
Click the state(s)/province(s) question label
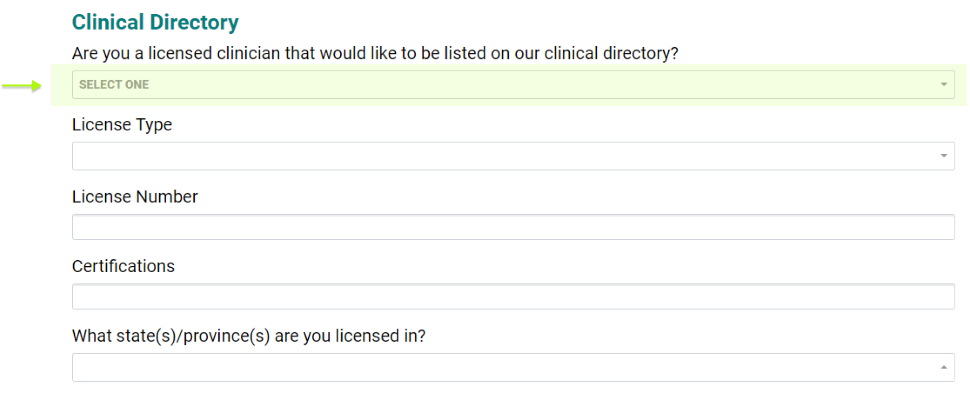248,336
